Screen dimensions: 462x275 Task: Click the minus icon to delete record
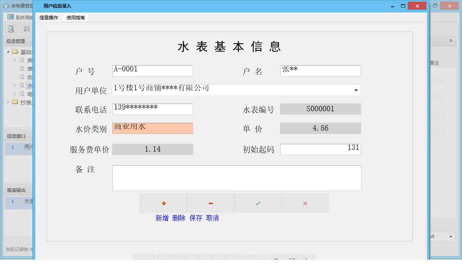coord(210,203)
